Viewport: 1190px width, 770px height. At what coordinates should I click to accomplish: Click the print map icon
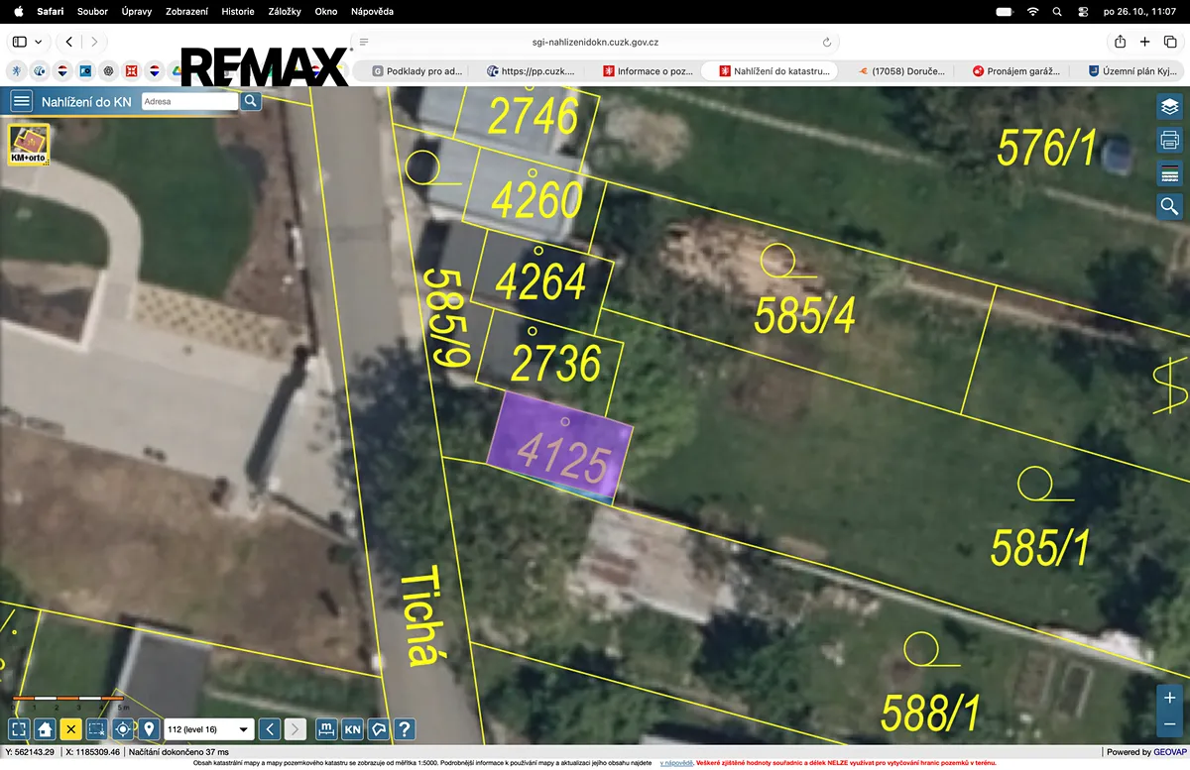(x=1169, y=140)
